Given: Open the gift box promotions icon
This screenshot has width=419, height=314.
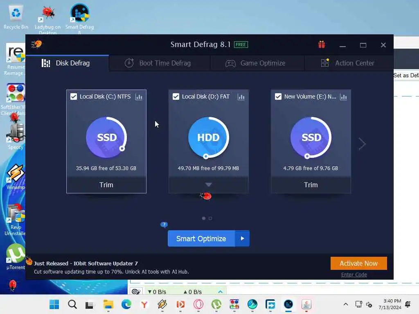Looking at the screenshot, I should [322, 45].
